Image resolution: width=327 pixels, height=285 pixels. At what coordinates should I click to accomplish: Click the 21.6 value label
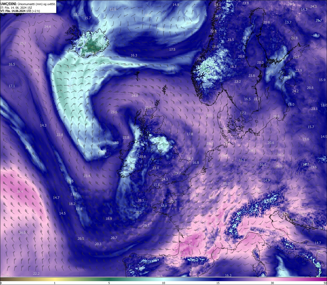[x=252, y=75]
